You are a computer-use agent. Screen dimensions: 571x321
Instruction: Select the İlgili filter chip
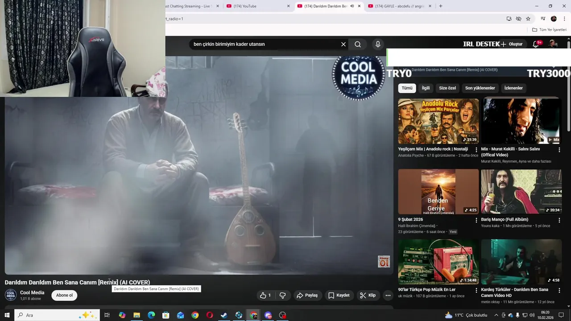[426, 88]
